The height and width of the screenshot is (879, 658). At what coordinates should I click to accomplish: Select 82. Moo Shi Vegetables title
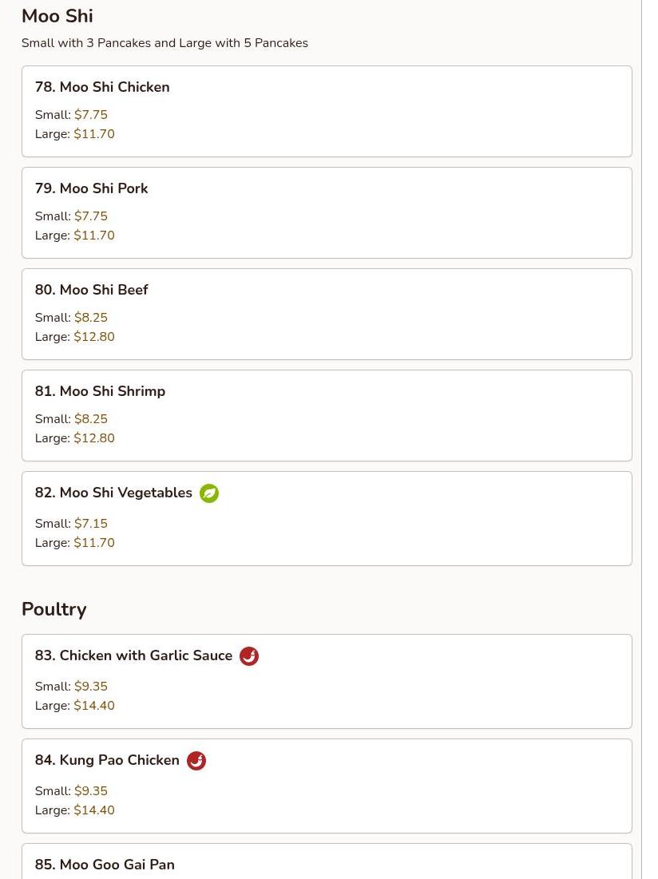coord(113,493)
